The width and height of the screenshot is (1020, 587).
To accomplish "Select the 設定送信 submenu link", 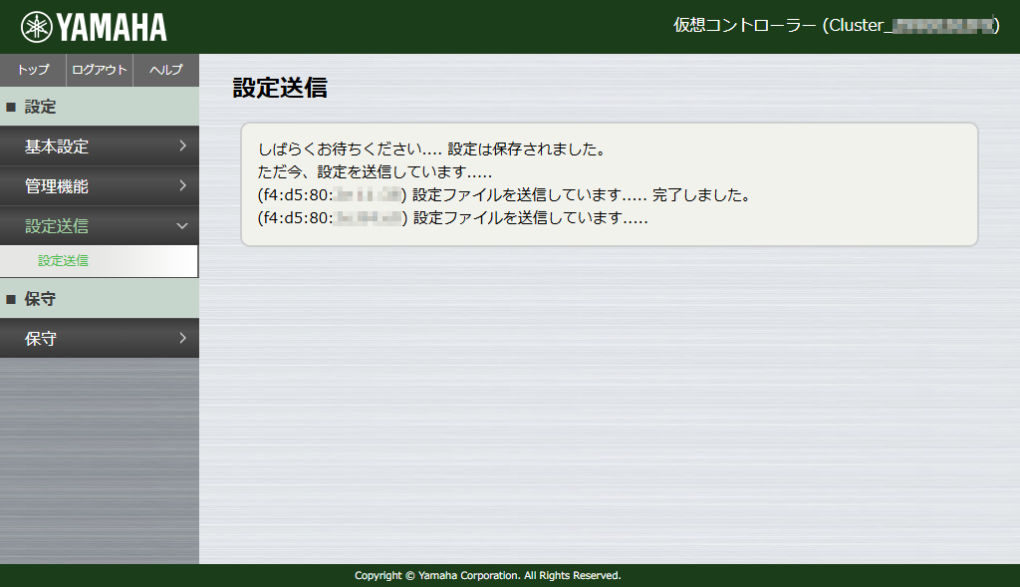I will 63,261.
